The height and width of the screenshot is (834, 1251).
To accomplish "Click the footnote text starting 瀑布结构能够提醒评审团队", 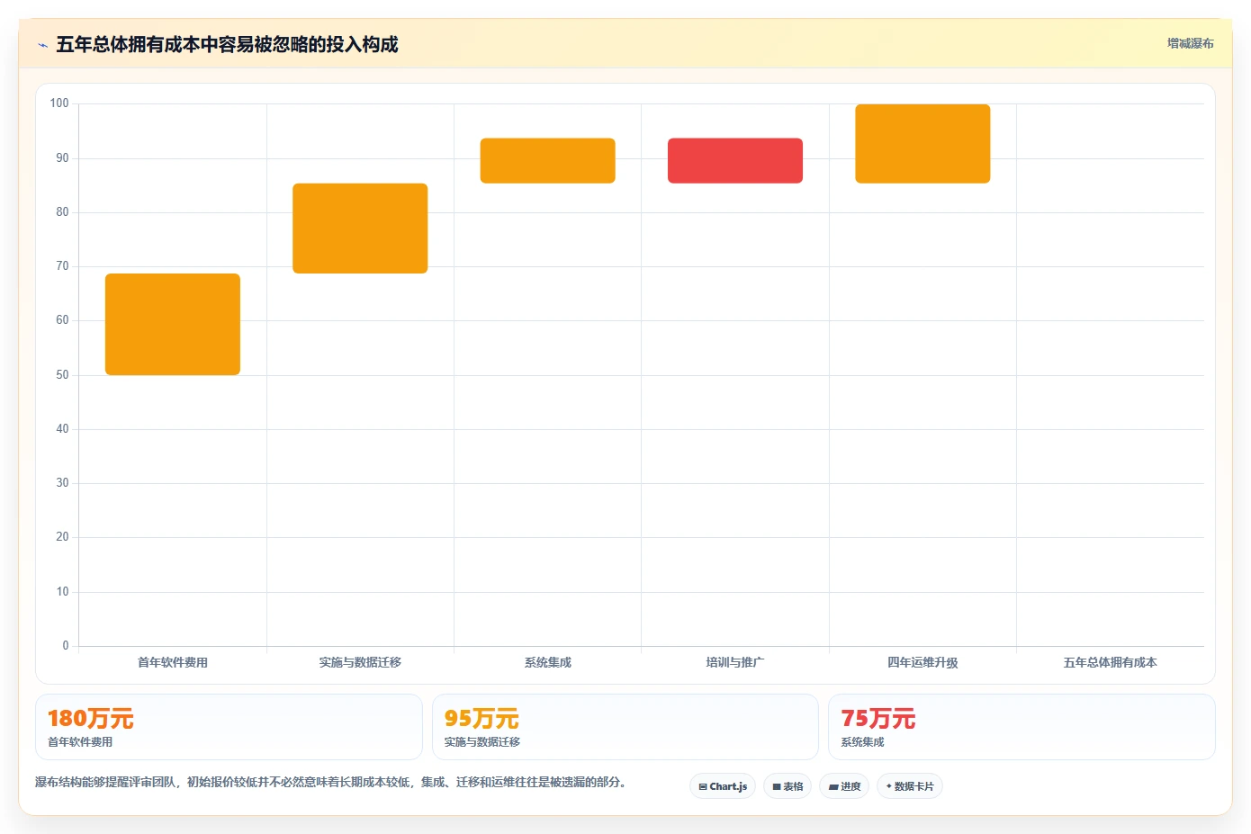I will 330,782.
